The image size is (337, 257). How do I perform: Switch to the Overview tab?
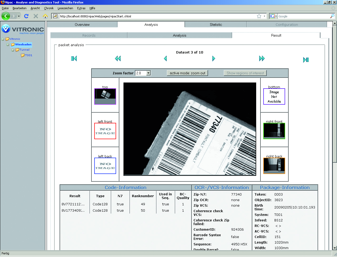[82, 25]
